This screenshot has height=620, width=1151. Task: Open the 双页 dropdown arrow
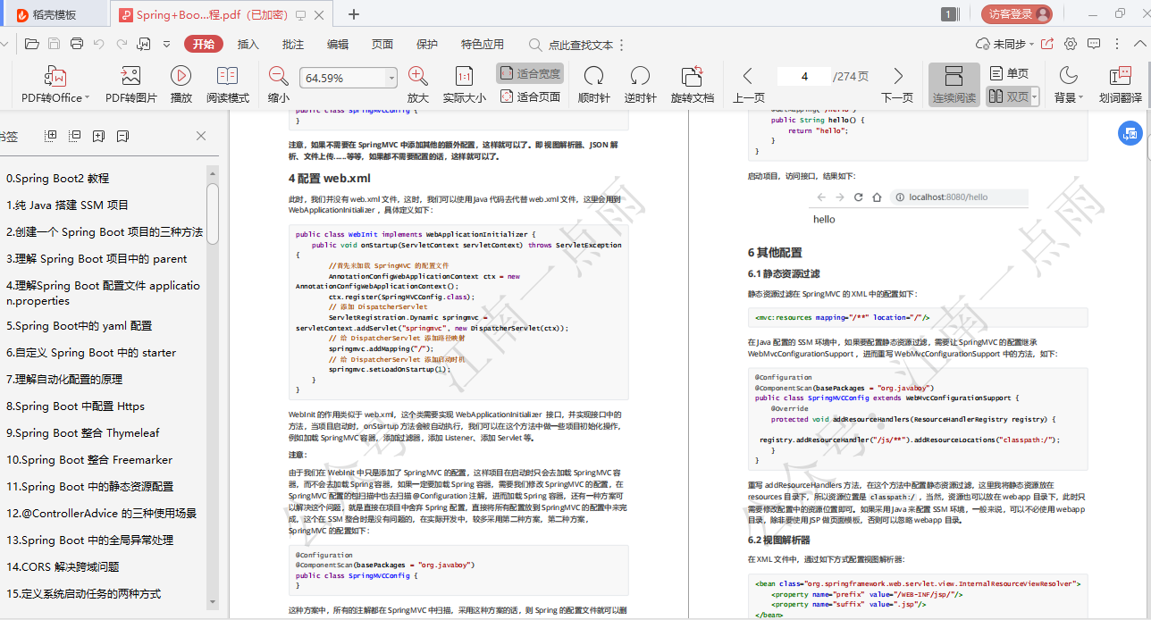(1035, 96)
